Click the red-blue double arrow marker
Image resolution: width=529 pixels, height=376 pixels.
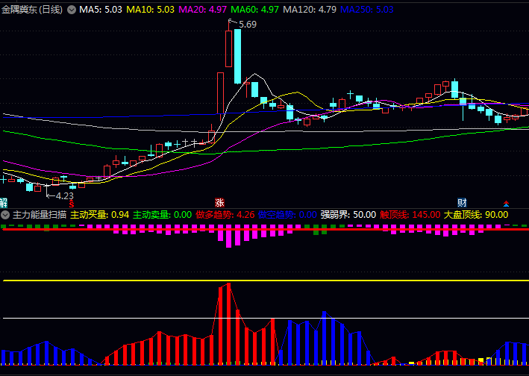(506, 204)
